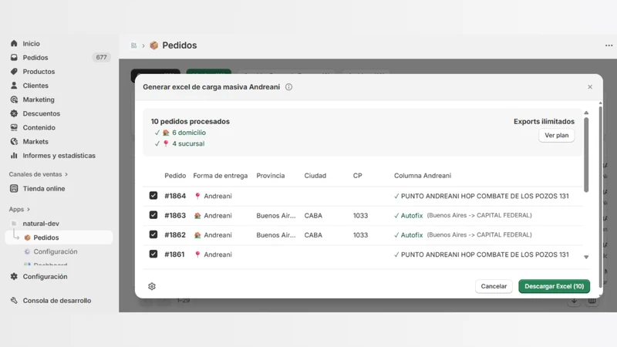Select natural-dev app in sidebar
This screenshot has height=347, width=617.
click(41, 224)
